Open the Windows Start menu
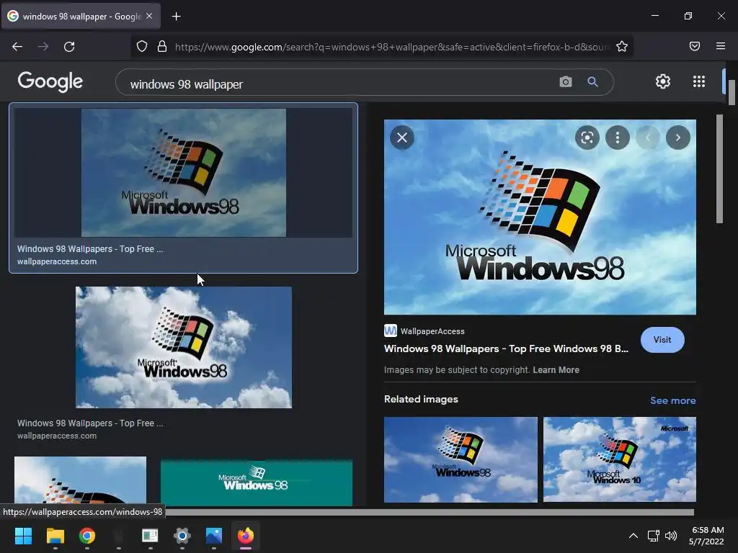This screenshot has height=553, width=738. [x=23, y=536]
